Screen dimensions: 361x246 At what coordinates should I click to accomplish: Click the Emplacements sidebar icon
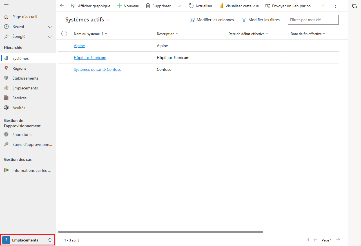(x=6, y=88)
